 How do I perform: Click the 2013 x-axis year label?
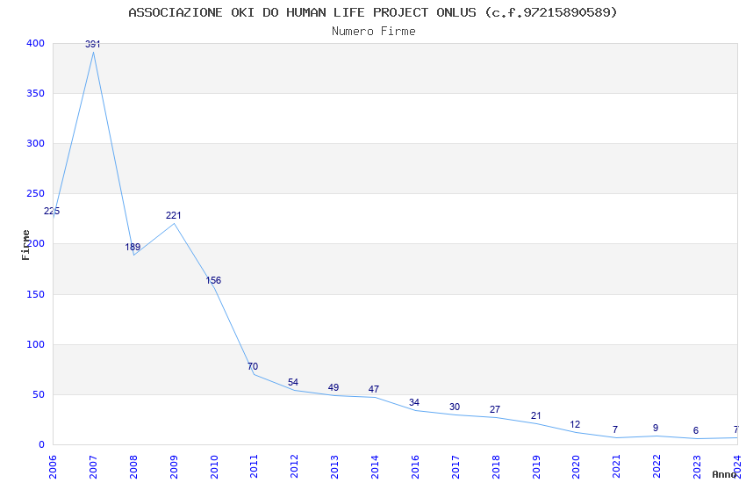coord(334,466)
